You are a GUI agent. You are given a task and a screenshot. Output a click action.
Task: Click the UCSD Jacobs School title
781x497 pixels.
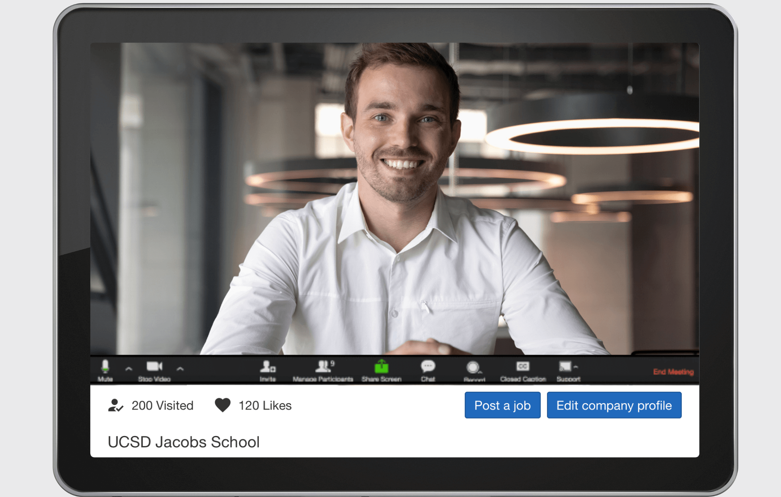coord(183,442)
